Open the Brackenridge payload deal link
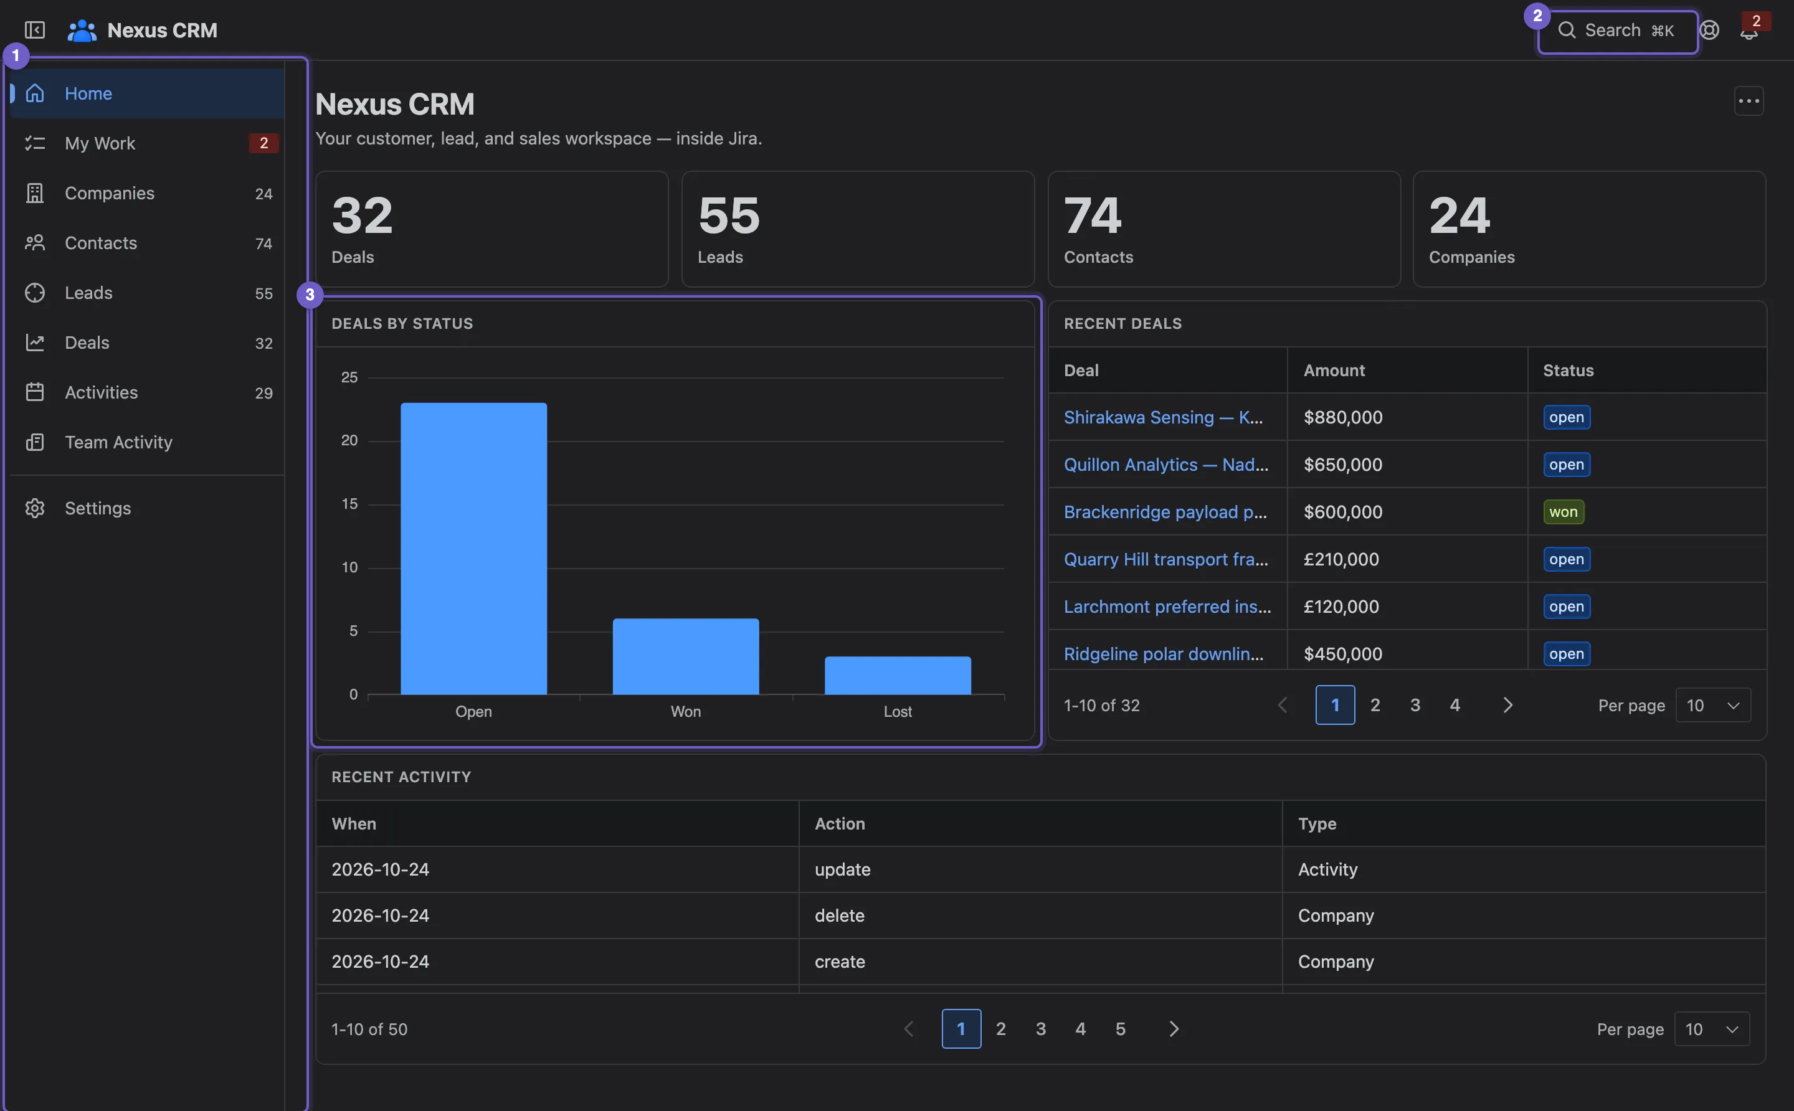The height and width of the screenshot is (1111, 1794). [1165, 512]
